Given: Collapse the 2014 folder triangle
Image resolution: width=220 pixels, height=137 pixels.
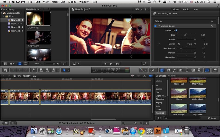Looking at the screenshot, I should 4,16.
